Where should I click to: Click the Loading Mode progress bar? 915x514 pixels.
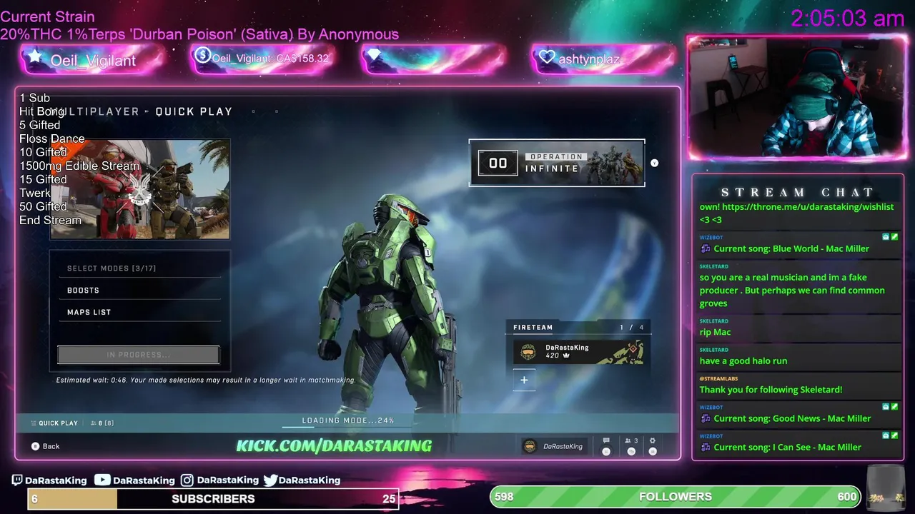(x=348, y=427)
